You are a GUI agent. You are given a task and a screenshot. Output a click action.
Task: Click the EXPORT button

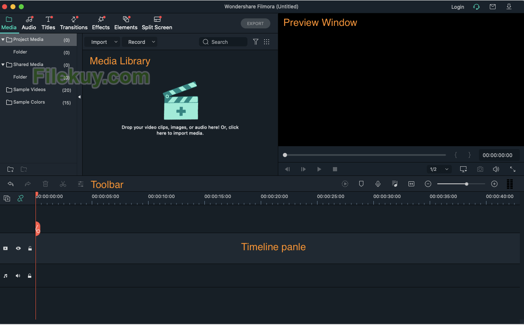click(x=255, y=23)
